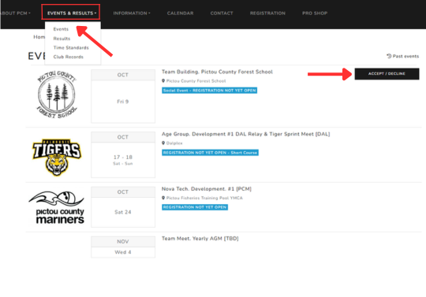This screenshot has width=426, height=297.
Task: Click the Home breadcrumb link
Action: (x=39, y=37)
